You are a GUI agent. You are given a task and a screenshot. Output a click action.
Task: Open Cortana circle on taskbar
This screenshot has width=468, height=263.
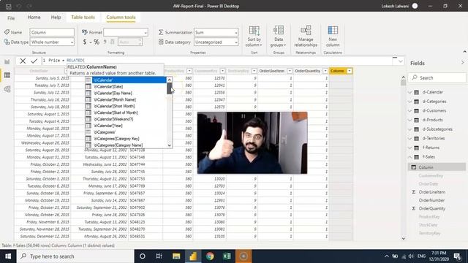[143, 256]
